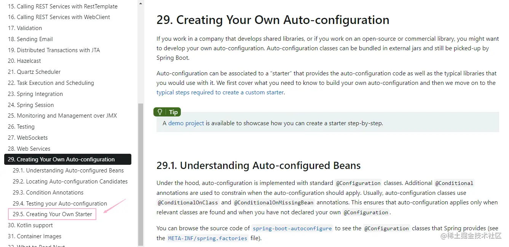The image size is (509, 247).
Task: Click the @Conditional code annotation
Action: pyautogui.click(x=454, y=183)
